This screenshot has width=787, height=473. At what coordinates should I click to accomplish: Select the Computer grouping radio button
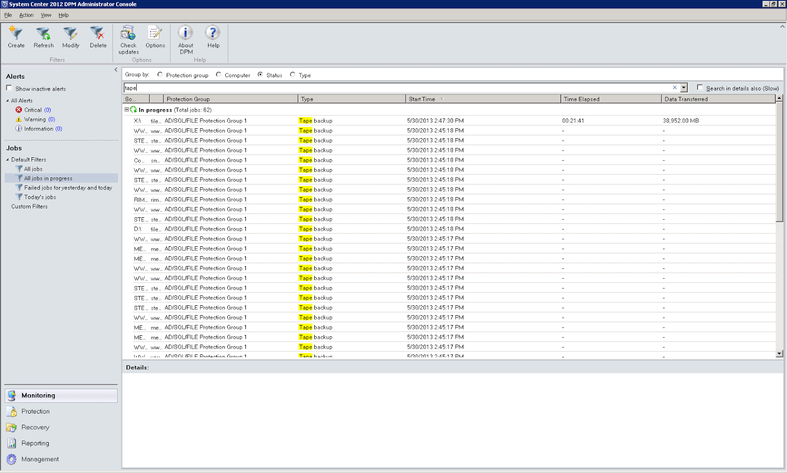[218, 74]
